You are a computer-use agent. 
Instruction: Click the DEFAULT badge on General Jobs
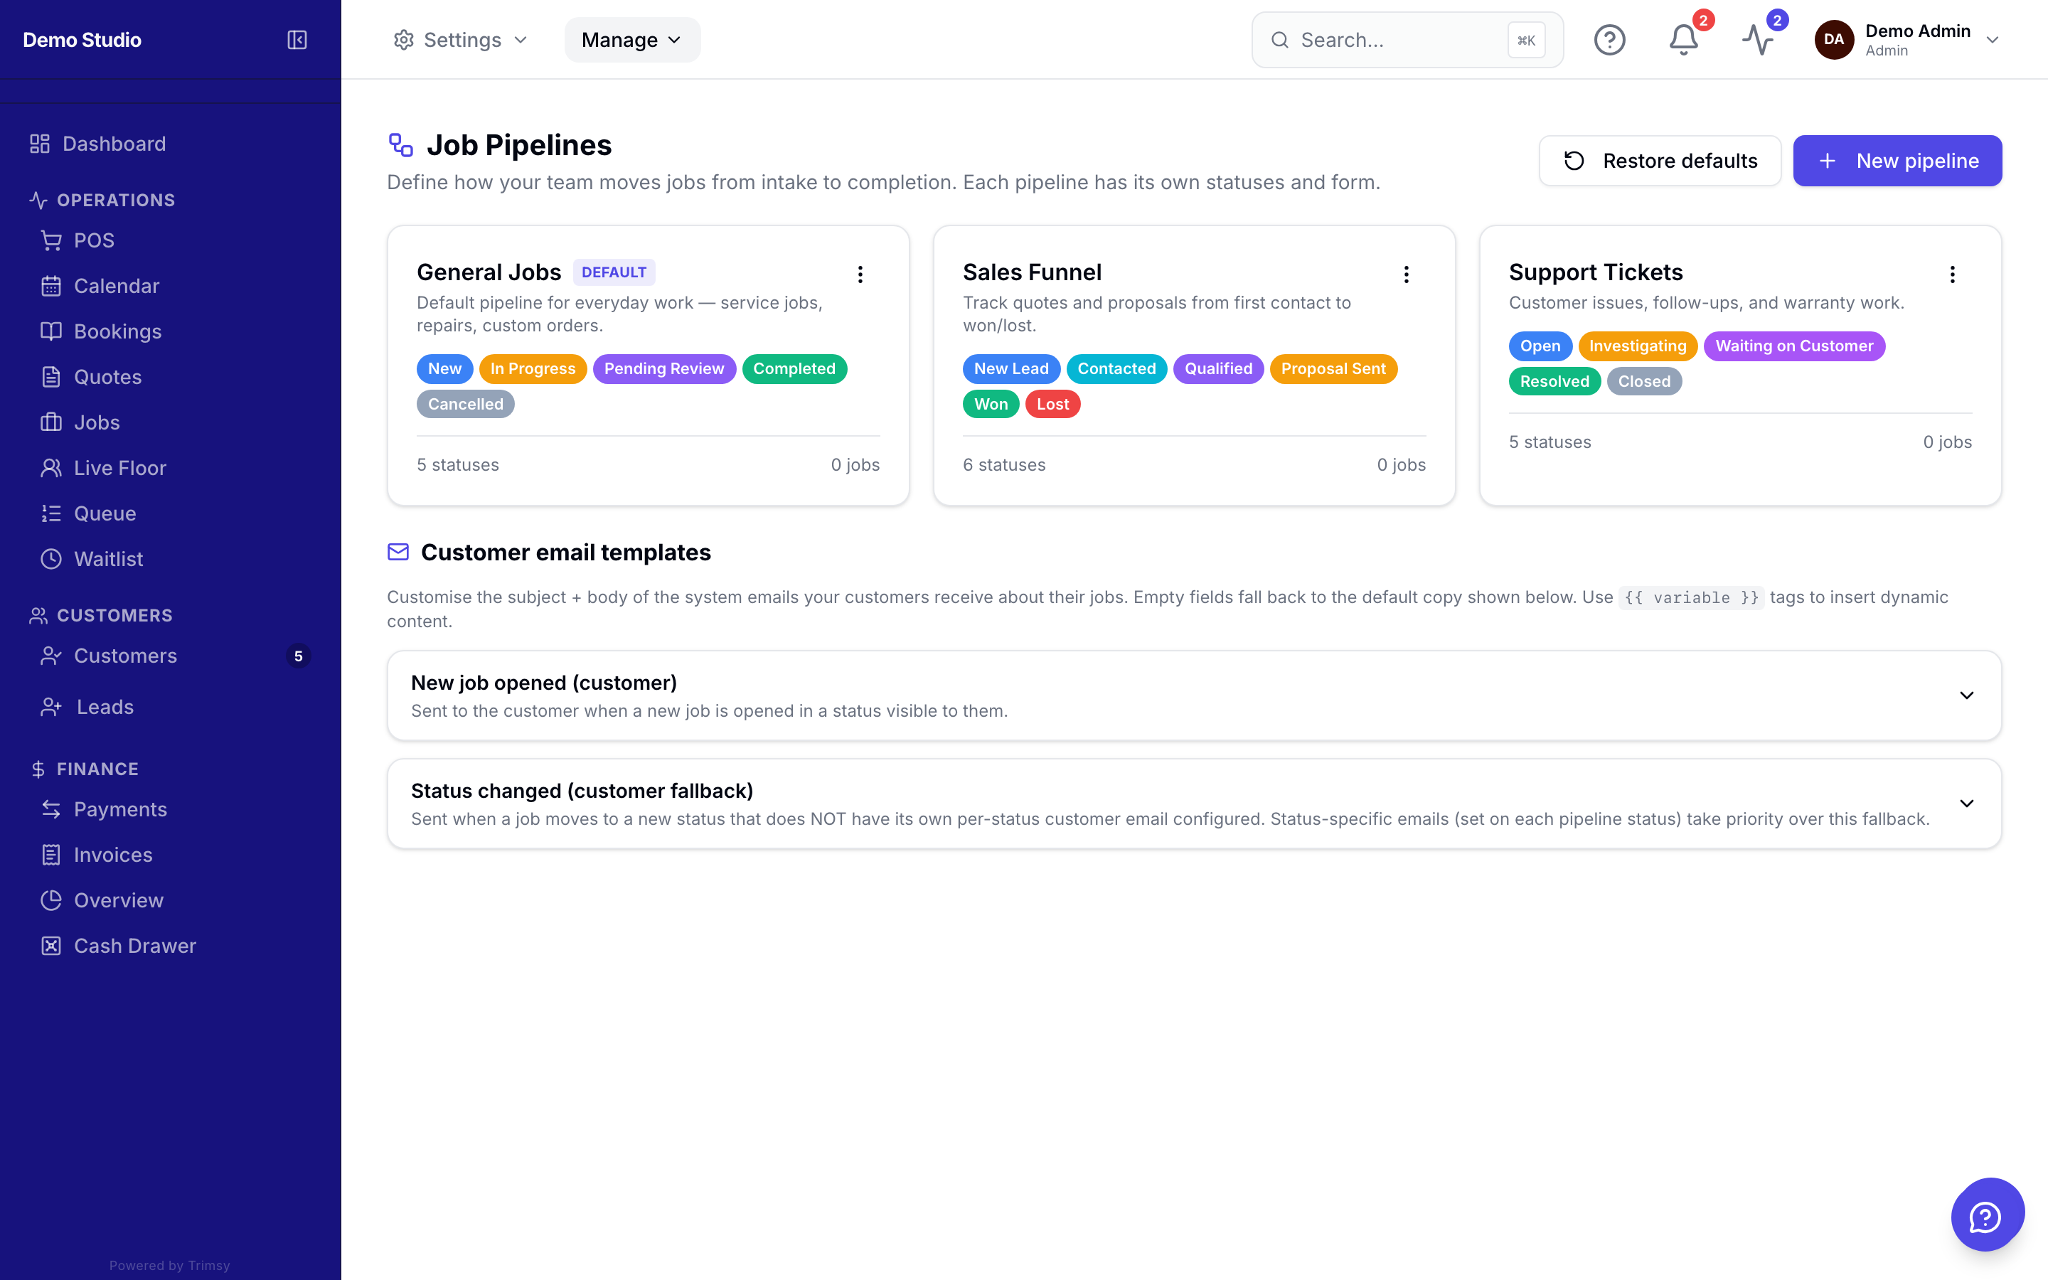click(x=614, y=272)
